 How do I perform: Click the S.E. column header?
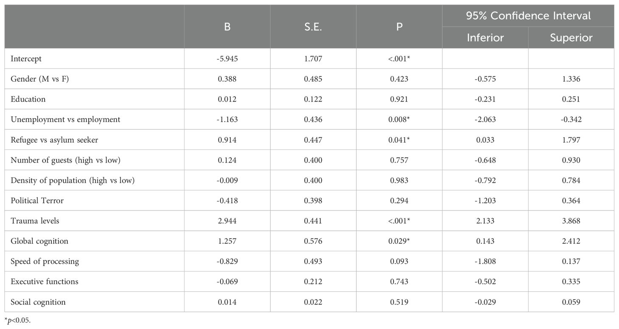[x=313, y=27]
